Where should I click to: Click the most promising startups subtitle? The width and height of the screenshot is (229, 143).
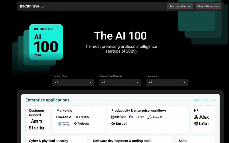point(120,49)
